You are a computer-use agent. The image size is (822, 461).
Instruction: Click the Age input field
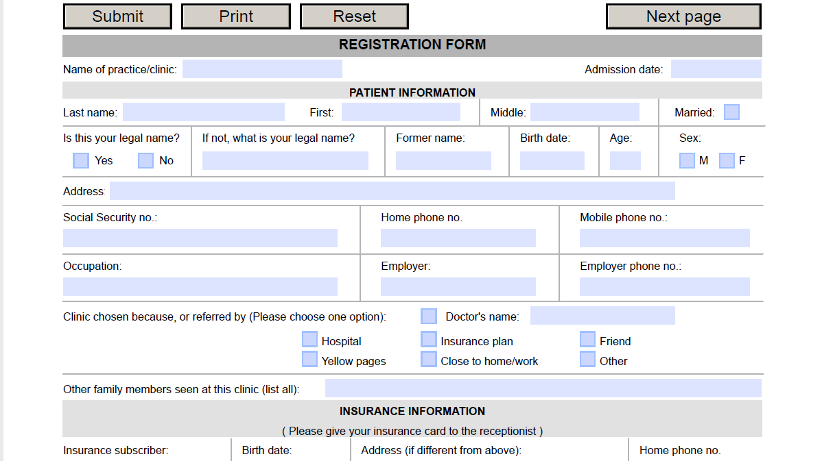tap(625, 161)
